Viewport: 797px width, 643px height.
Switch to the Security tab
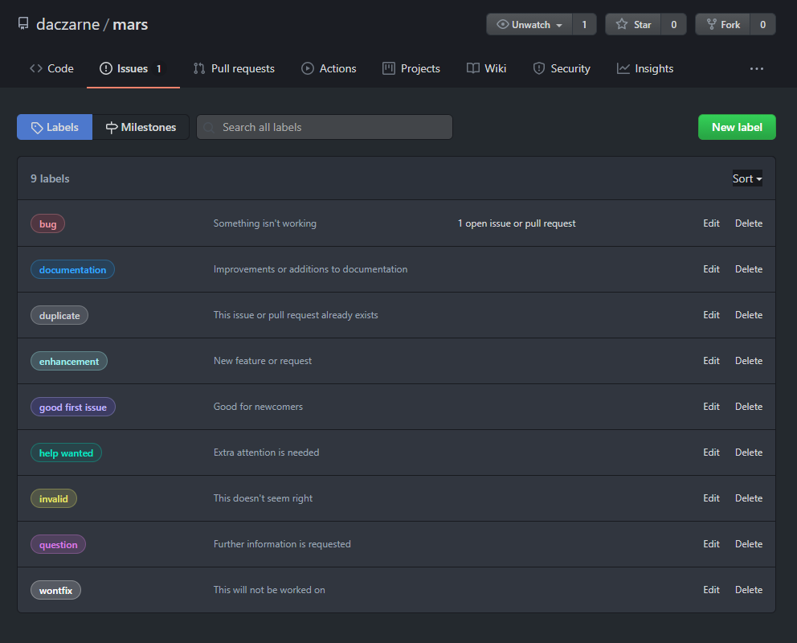point(562,68)
